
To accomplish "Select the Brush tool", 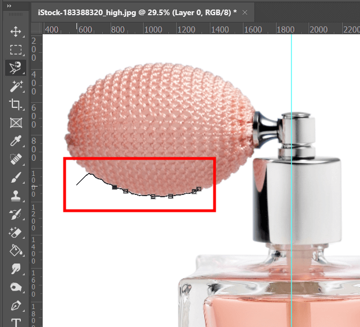I will click(x=16, y=178).
